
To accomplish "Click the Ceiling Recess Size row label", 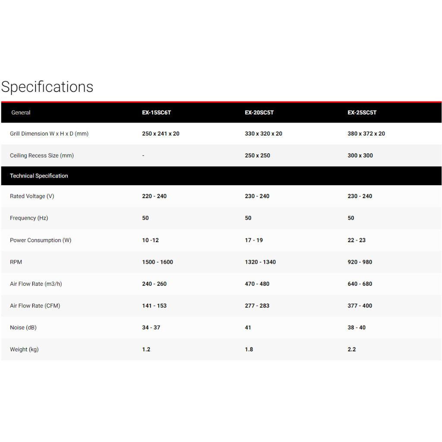I will tap(42, 156).
